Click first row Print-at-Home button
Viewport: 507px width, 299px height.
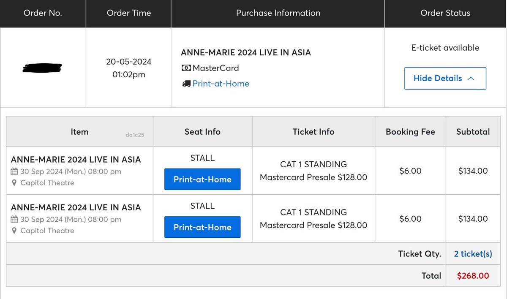tap(202, 179)
